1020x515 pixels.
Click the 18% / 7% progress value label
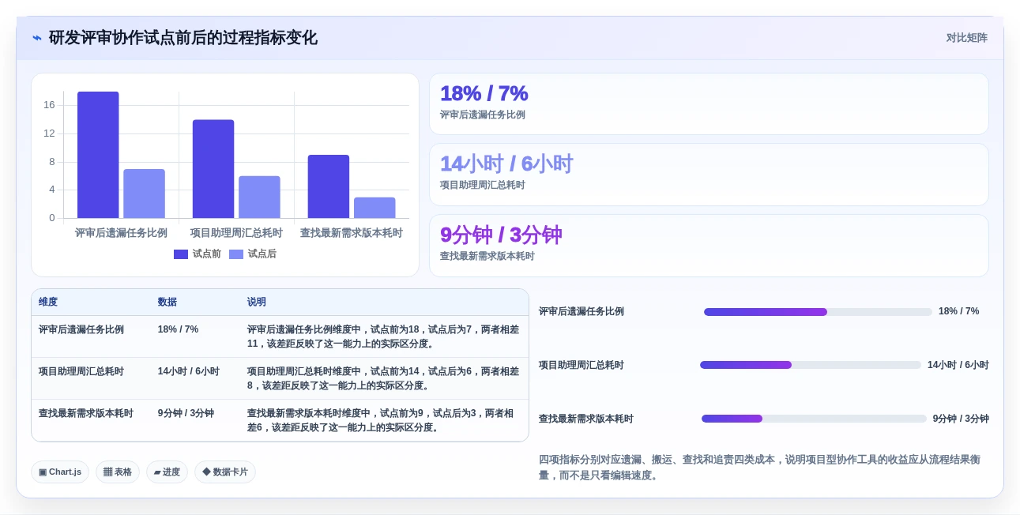[x=958, y=311]
